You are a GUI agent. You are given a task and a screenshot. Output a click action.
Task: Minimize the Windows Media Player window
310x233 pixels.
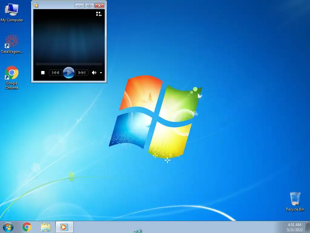80,5
